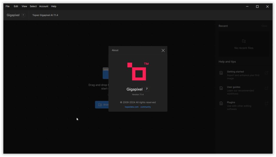Open the Edit menu
The image size is (276, 157).
(16, 6)
